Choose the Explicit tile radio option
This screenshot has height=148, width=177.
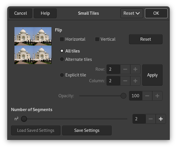[62, 75]
